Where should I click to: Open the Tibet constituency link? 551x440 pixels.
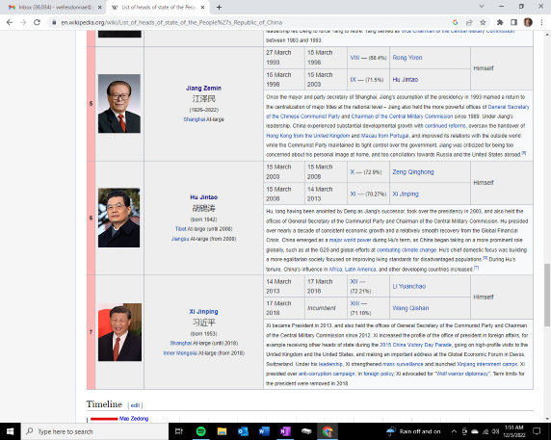click(181, 229)
